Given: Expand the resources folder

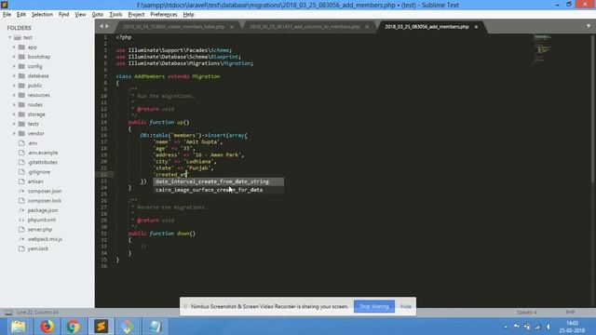Looking at the screenshot, I should pos(14,95).
